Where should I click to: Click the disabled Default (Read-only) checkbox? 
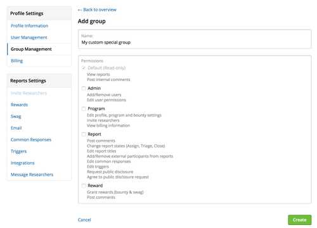click(84, 68)
